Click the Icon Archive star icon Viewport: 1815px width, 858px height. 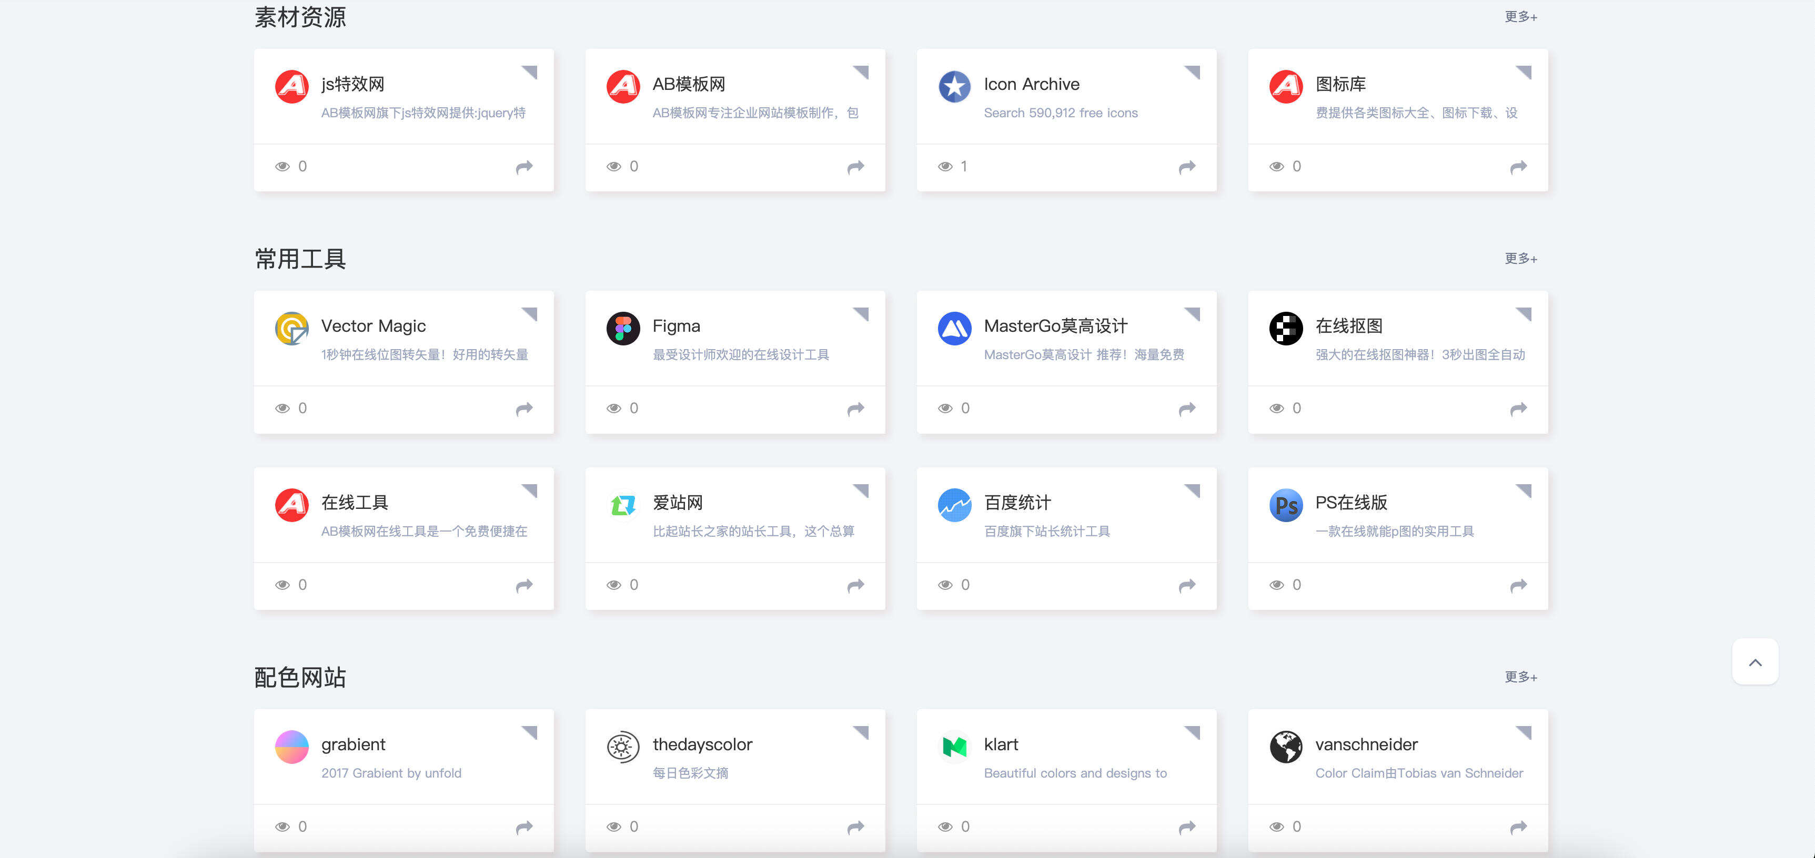point(955,86)
